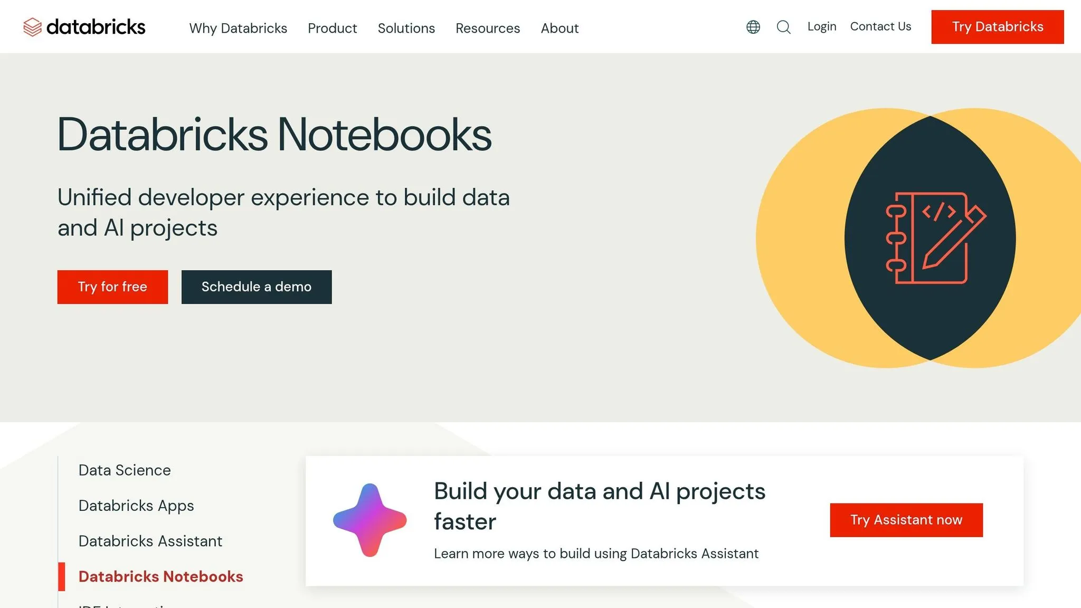Viewport: 1081px width, 608px height.
Task: Click the colorful Assistant star icon
Action: point(370,520)
